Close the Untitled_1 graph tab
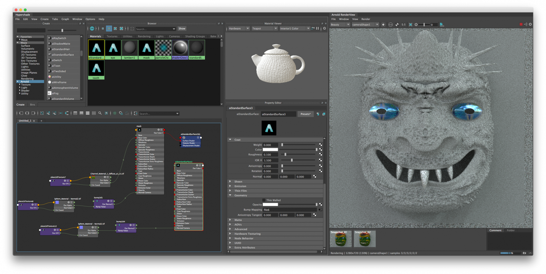The height and width of the screenshot is (274, 546). tap(34, 121)
